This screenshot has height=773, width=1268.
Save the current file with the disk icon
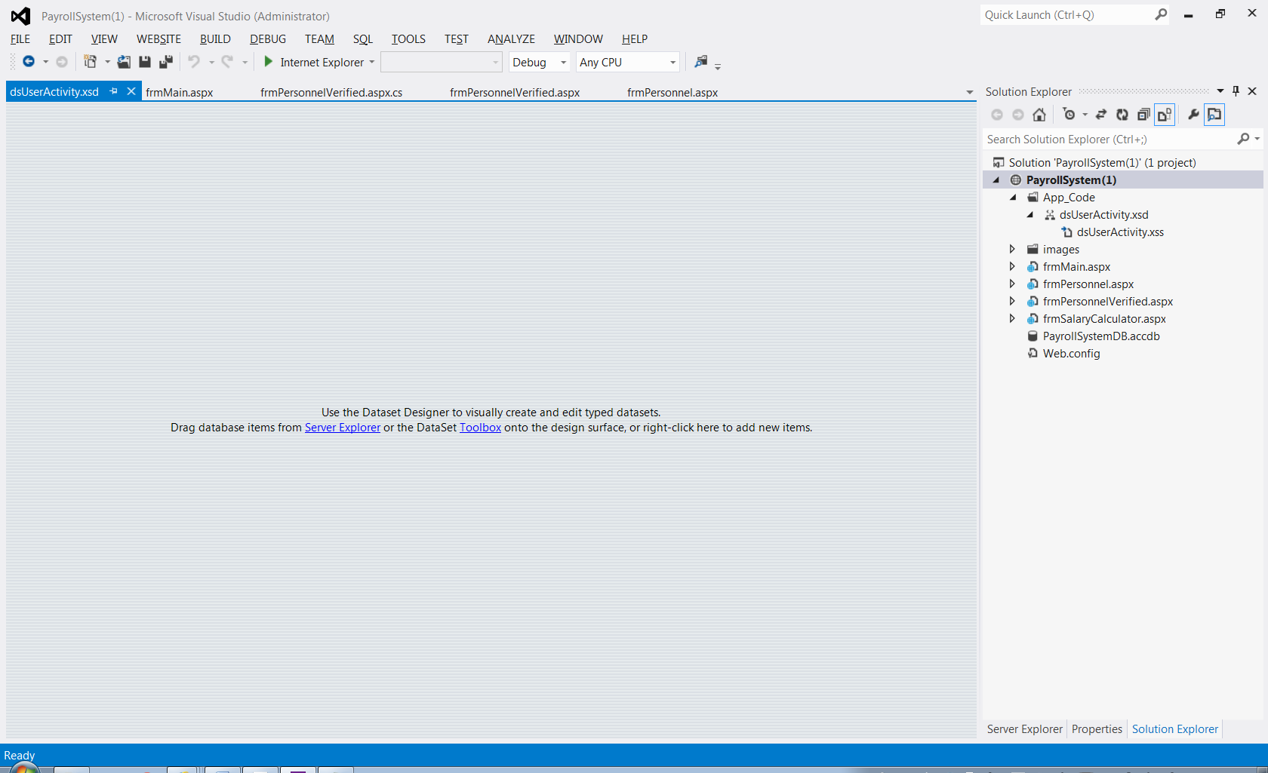click(x=145, y=62)
